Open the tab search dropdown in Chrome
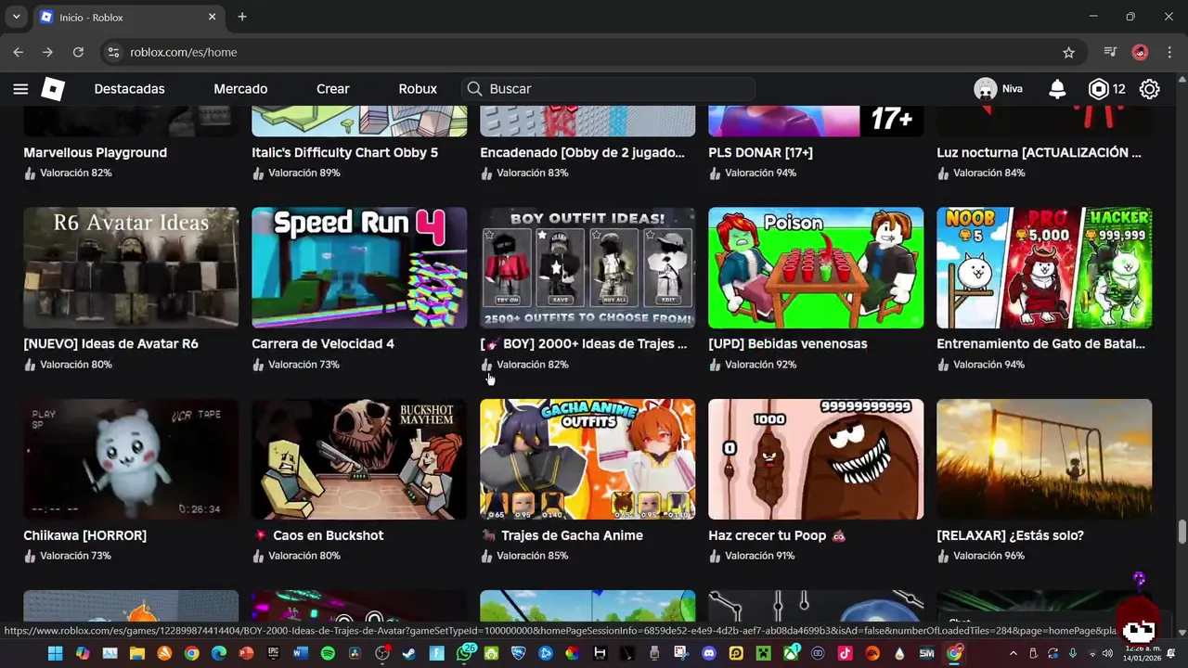Image resolution: width=1188 pixels, height=668 pixels. point(16,17)
